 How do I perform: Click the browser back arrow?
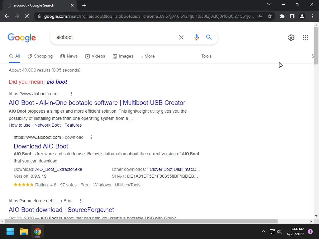tap(7, 16)
